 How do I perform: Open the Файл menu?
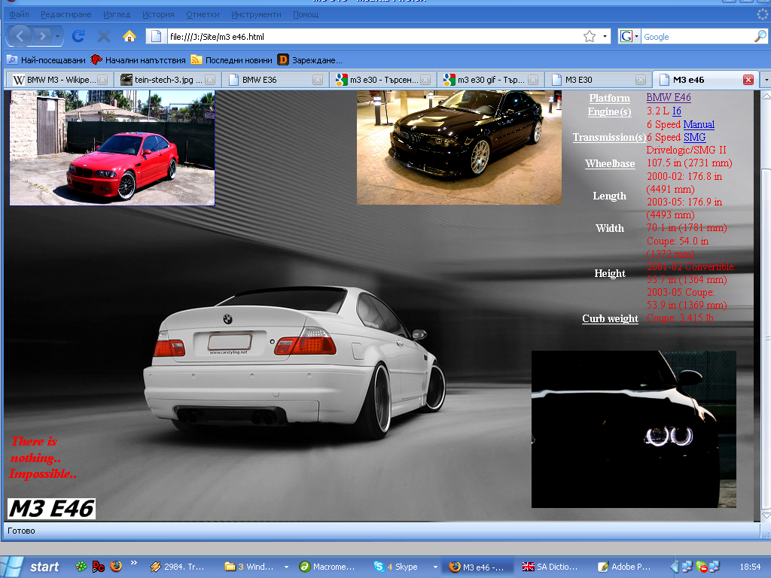coord(19,14)
